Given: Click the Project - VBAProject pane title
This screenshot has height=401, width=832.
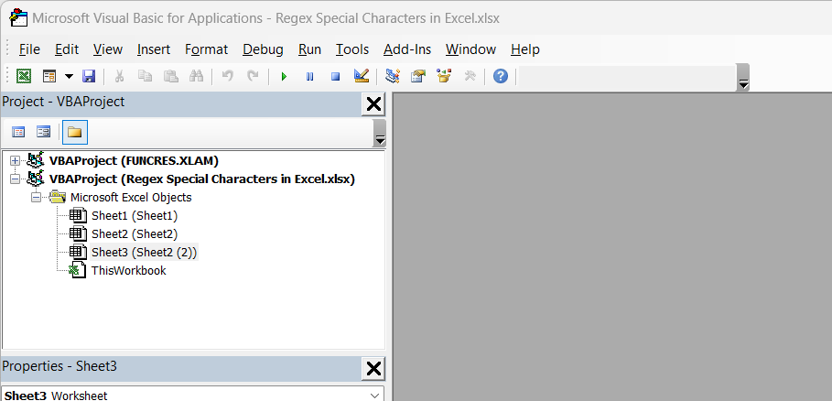Looking at the screenshot, I should pyautogui.click(x=63, y=102).
